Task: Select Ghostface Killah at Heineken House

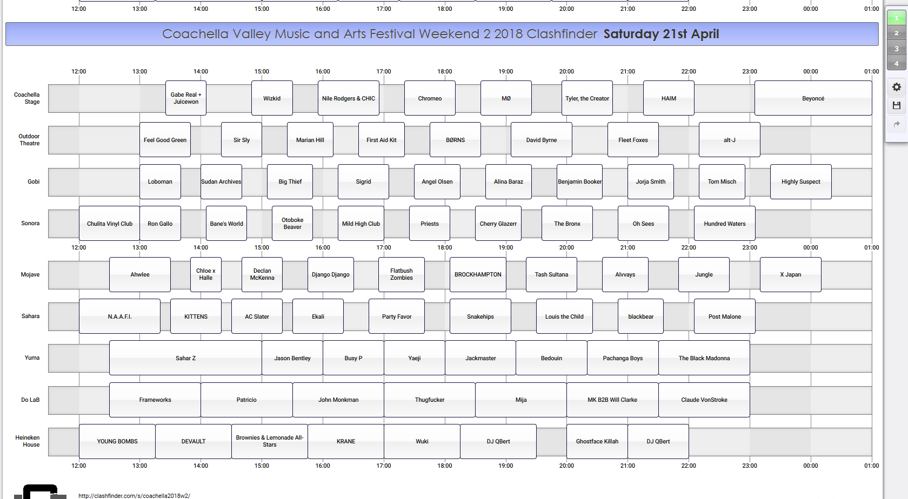Action: [597, 441]
